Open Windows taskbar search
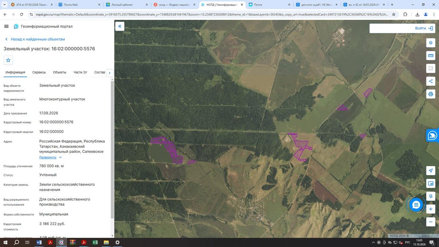439x247 pixels. click(16, 243)
